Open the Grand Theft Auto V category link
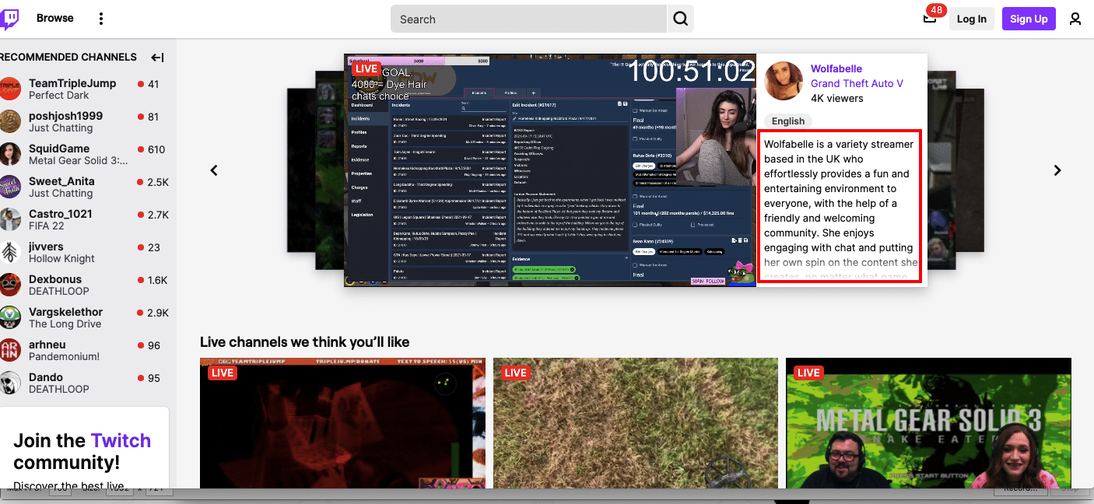The height and width of the screenshot is (504, 1094). pos(857,83)
